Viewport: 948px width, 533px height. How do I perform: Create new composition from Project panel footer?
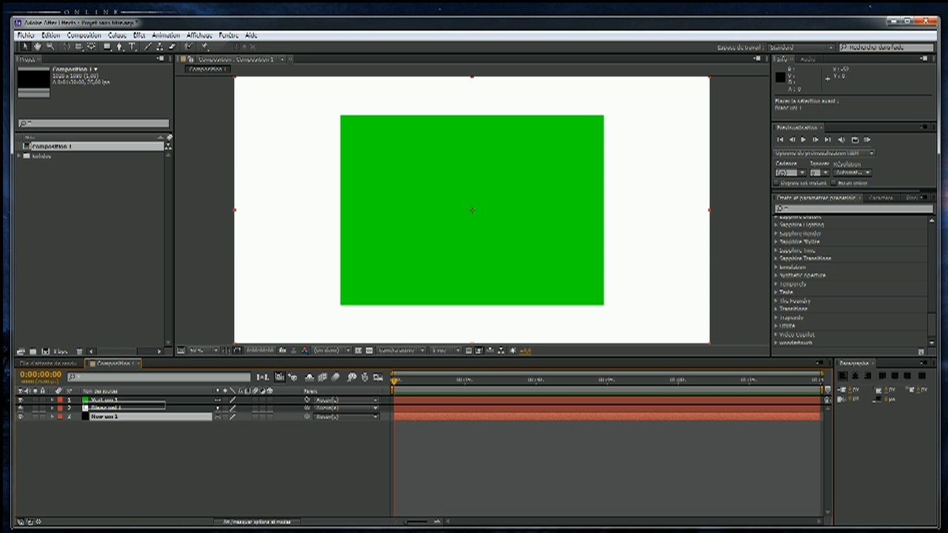[45, 351]
